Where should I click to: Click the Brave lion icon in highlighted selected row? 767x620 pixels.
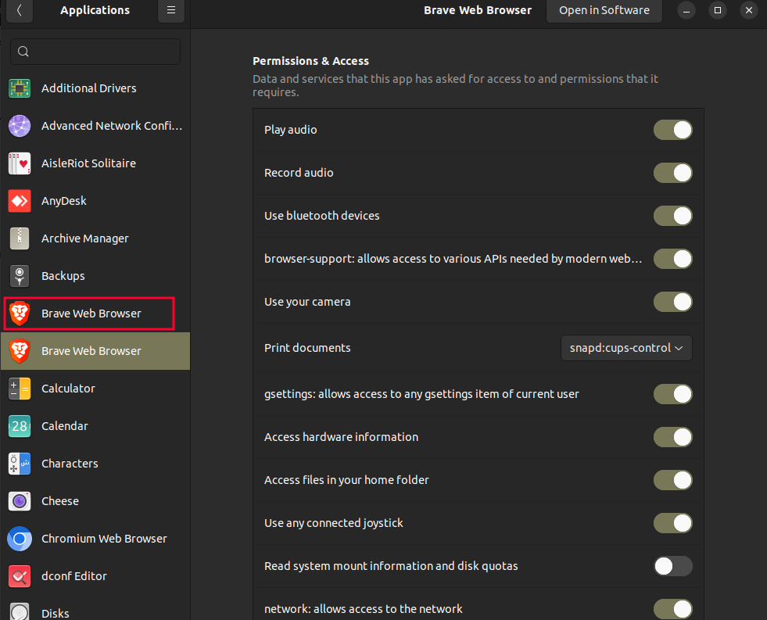(20, 351)
